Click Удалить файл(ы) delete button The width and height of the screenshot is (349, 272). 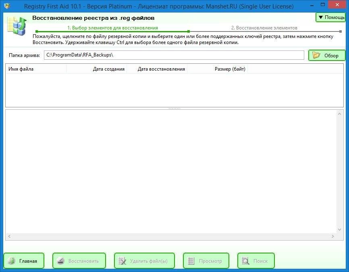(x=144, y=261)
